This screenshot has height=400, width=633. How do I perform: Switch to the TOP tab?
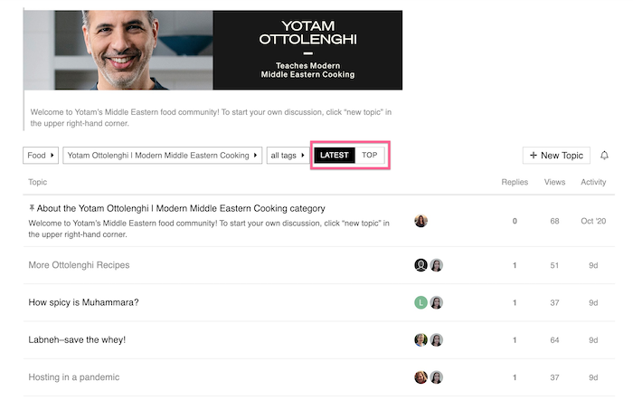tap(369, 155)
